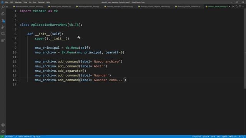
Task: Open the Extensions view icon
Action: [3, 41]
